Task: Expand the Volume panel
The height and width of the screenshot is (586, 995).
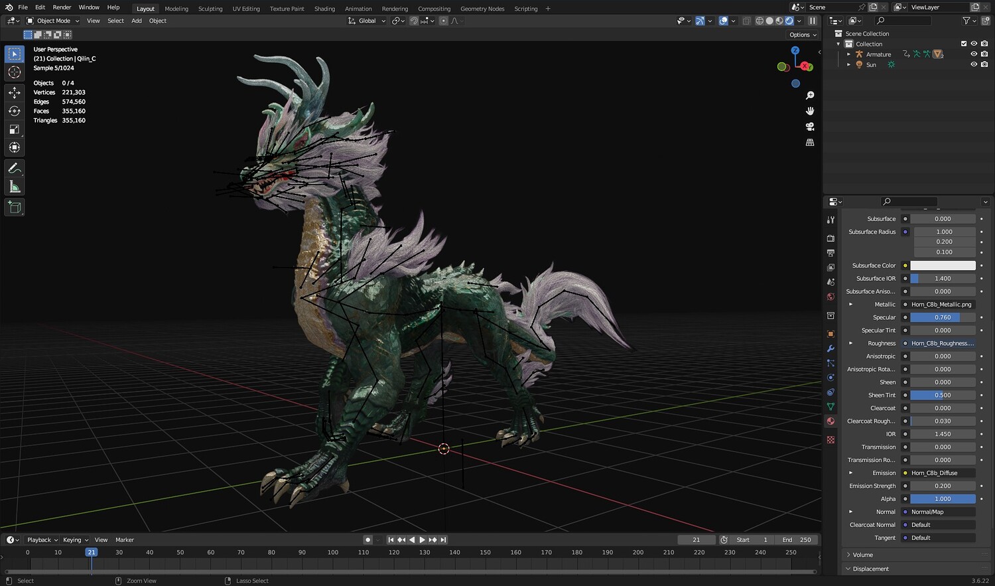Action: tap(862, 555)
